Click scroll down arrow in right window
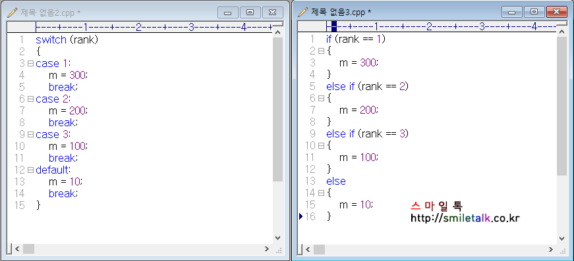Viewport: 574px width, 261px height. [562, 239]
